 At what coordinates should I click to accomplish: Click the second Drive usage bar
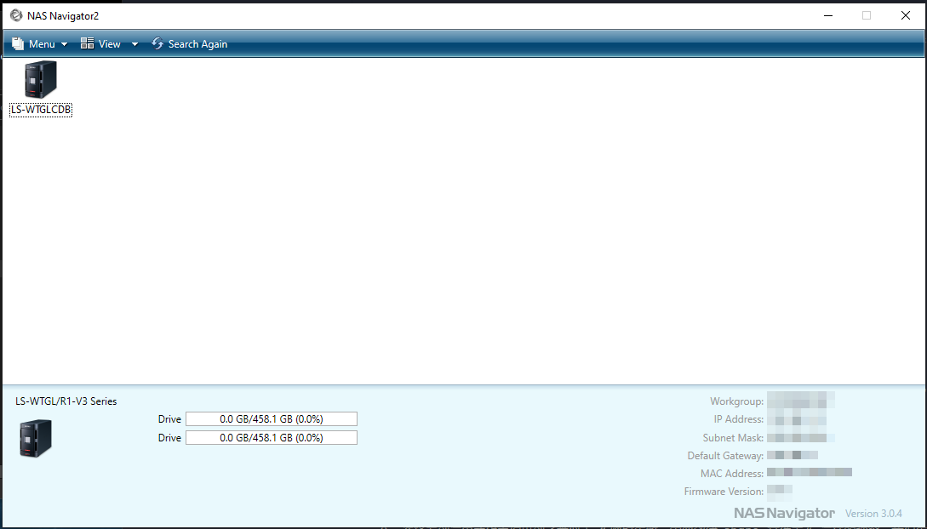coord(271,438)
